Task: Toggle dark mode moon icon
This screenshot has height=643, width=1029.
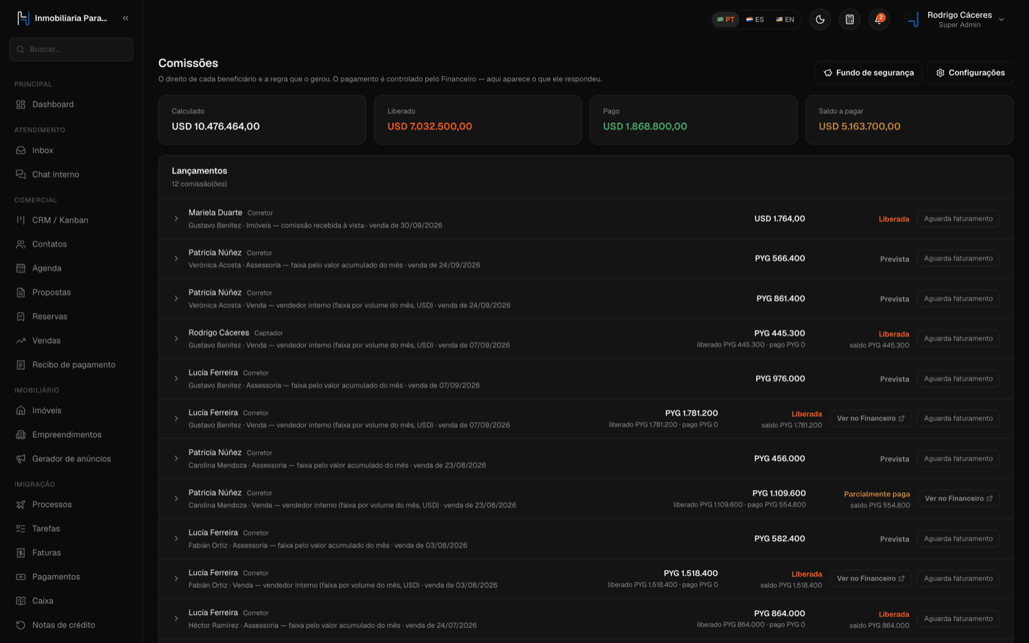Action: (820, 19)
